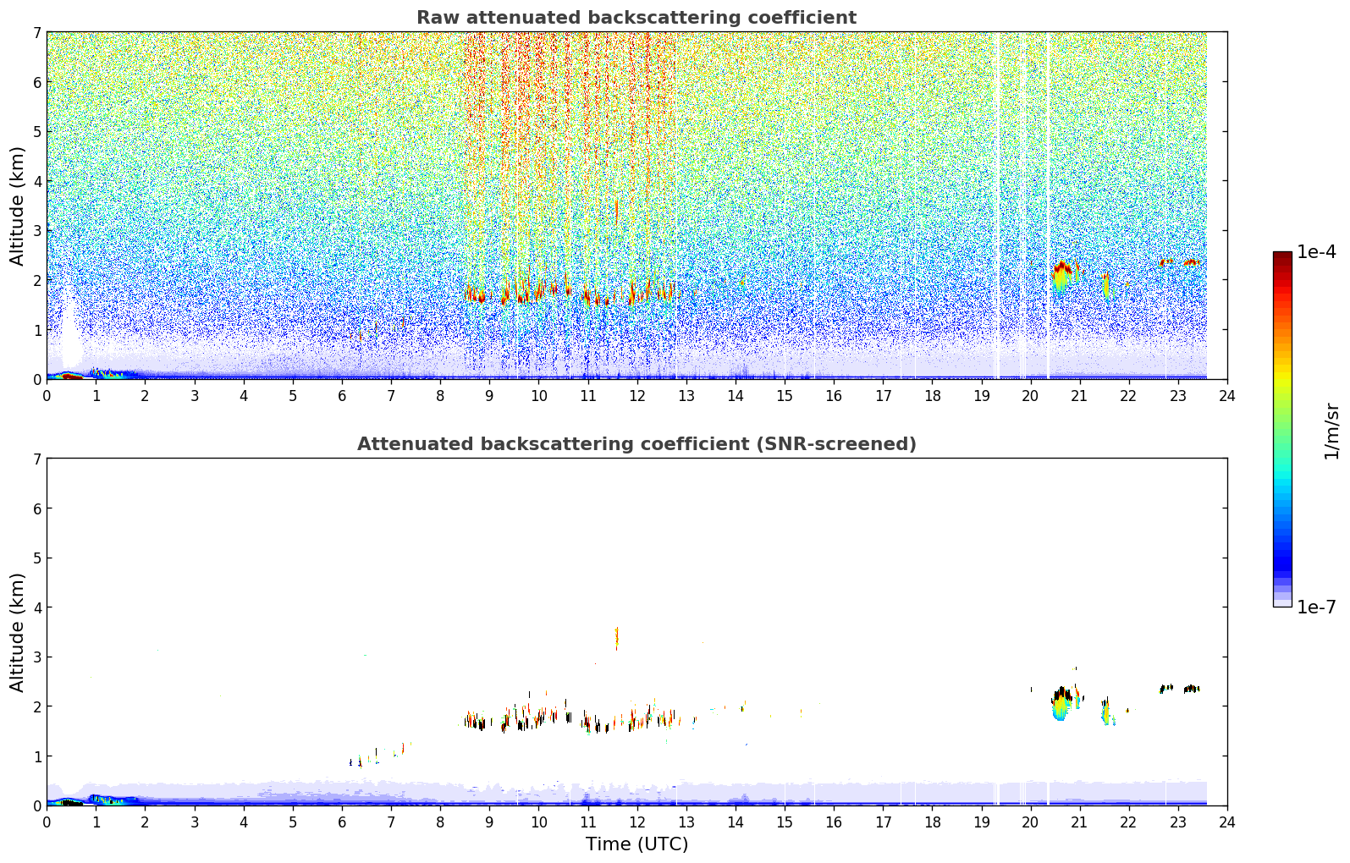Select the green midpoint of the colorbar
The image size is (1350, 863).
coord(1282,423)
